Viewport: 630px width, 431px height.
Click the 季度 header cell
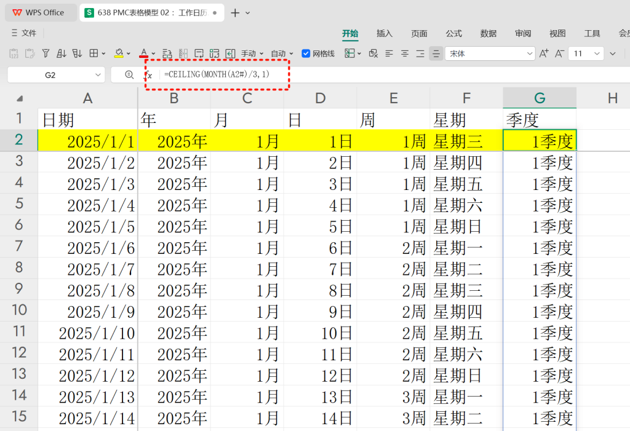tap(540, 119)
